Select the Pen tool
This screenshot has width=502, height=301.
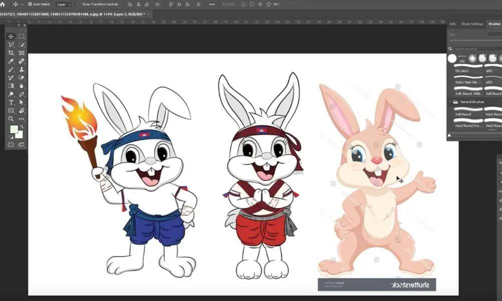point(22,94)
